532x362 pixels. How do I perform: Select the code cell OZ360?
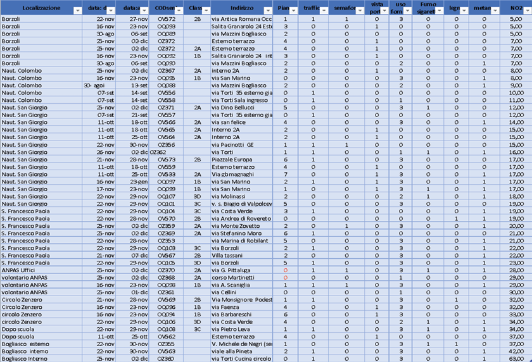(166, 359)
